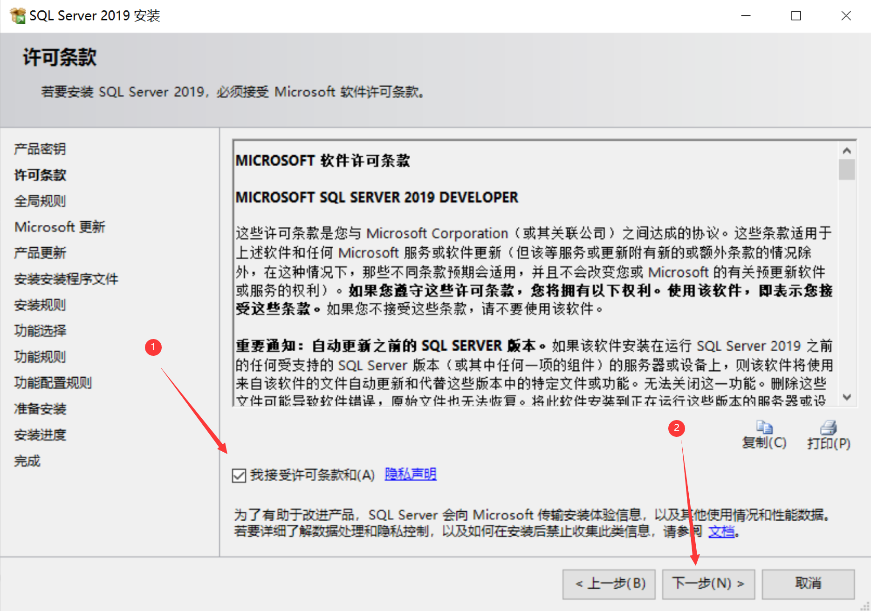Click MICROSOFT SQL SERVER 2019 DEVELOPER heading
Image resolution: width=871 pixels, height=611 pixels.
377,197
